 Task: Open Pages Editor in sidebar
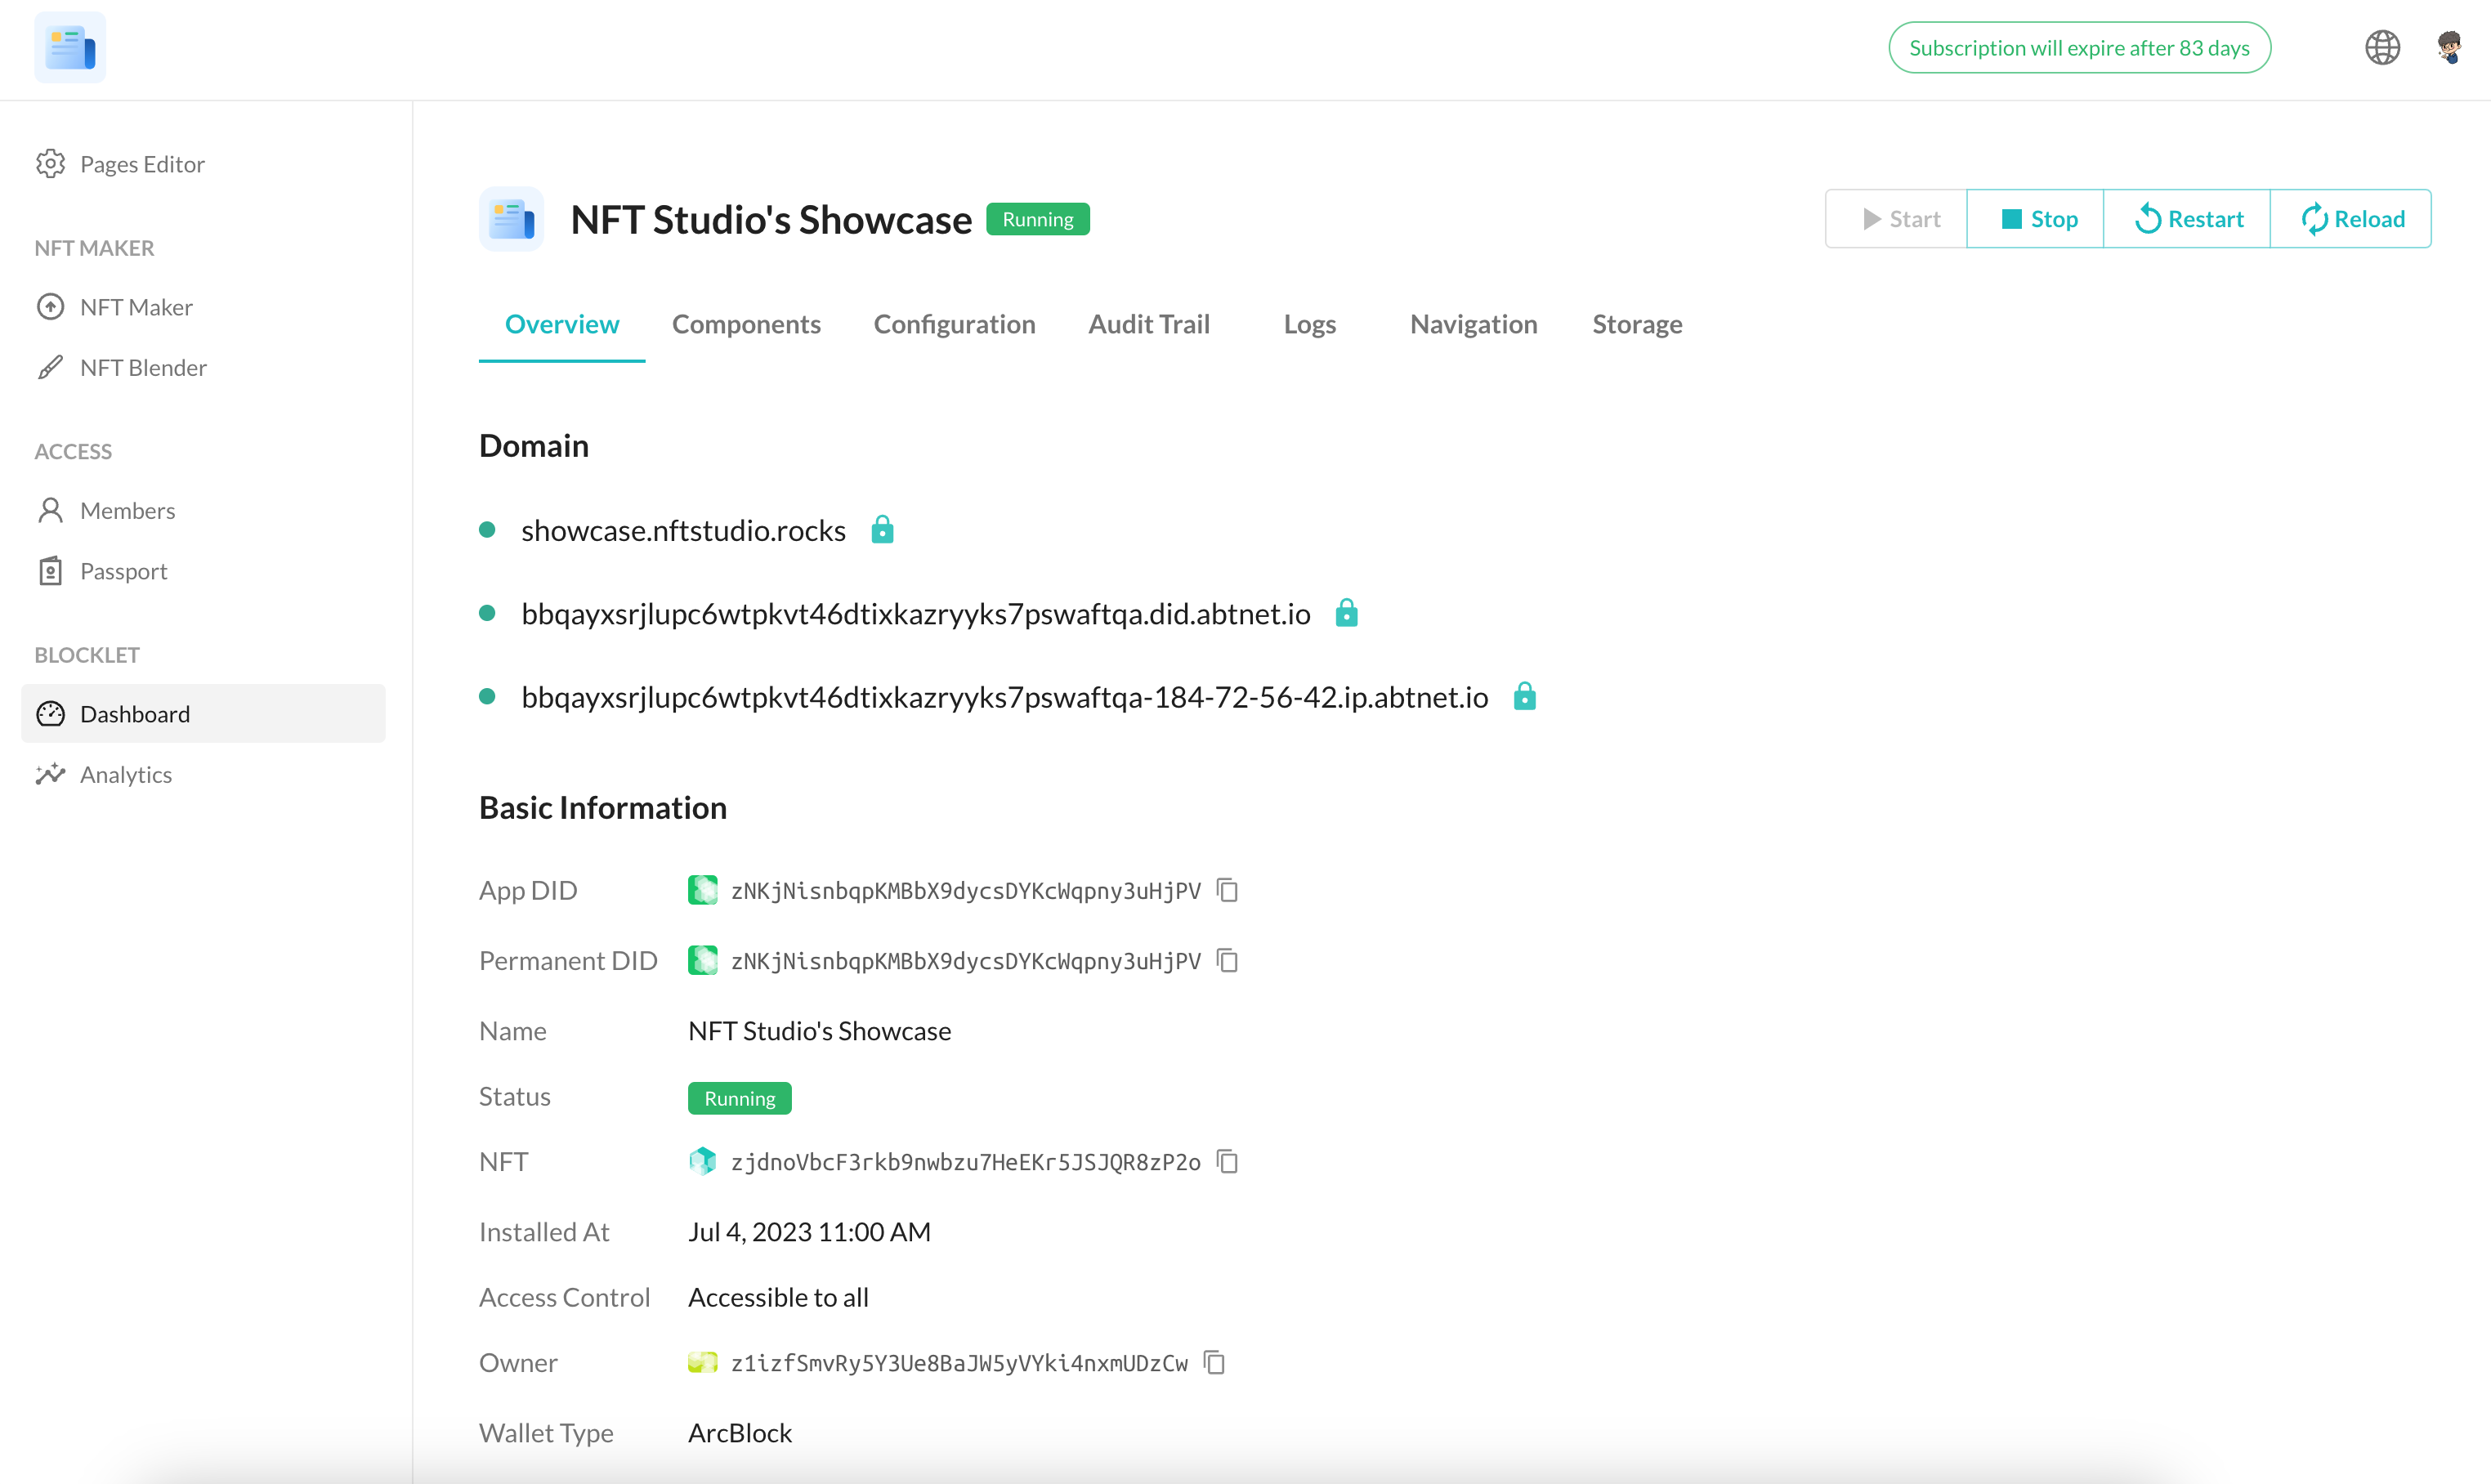click(x=142, y=164)
